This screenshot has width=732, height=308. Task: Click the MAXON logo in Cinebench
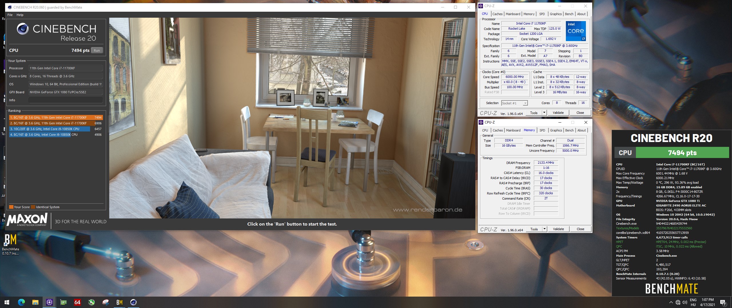27,220
